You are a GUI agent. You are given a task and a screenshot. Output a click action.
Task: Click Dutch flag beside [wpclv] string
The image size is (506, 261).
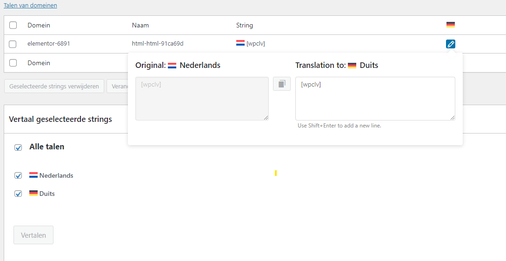pos(240,43)
